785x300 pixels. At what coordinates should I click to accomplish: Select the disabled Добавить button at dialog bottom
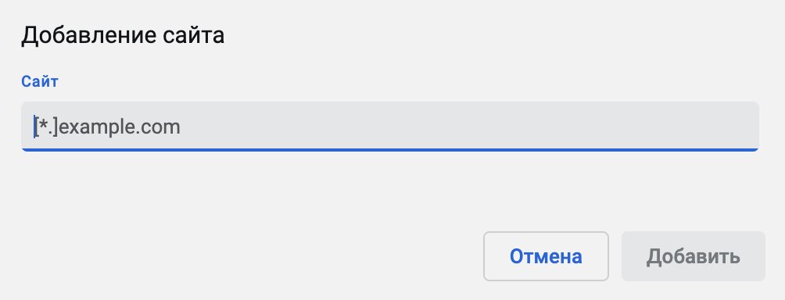click(694, 256)
